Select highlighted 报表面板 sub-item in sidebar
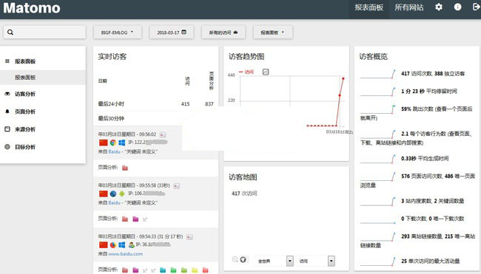 (x=43, y=77)
